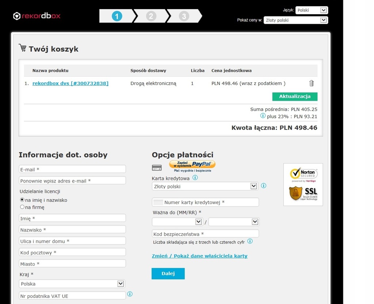Click info icon beside security code hint

coord(250,241)
